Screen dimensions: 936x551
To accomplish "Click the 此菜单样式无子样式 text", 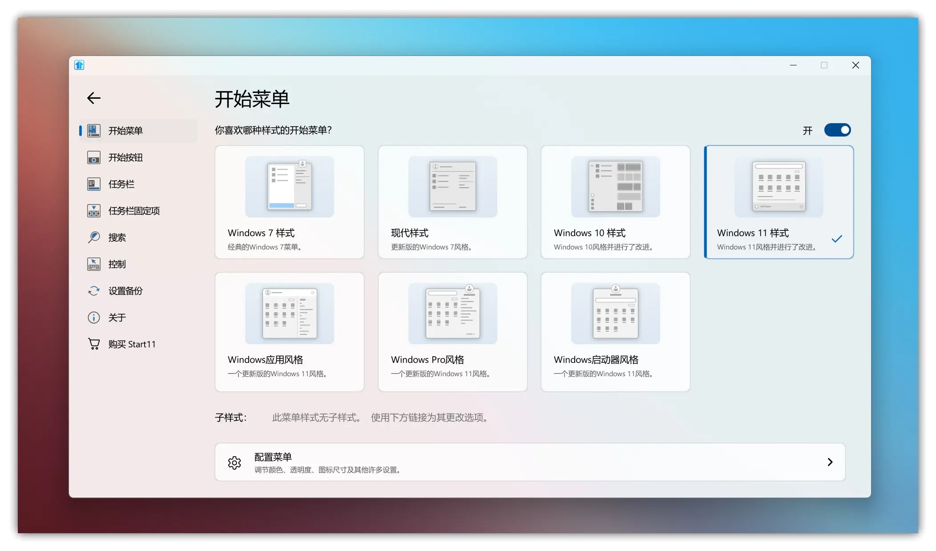I will [317, 418].
